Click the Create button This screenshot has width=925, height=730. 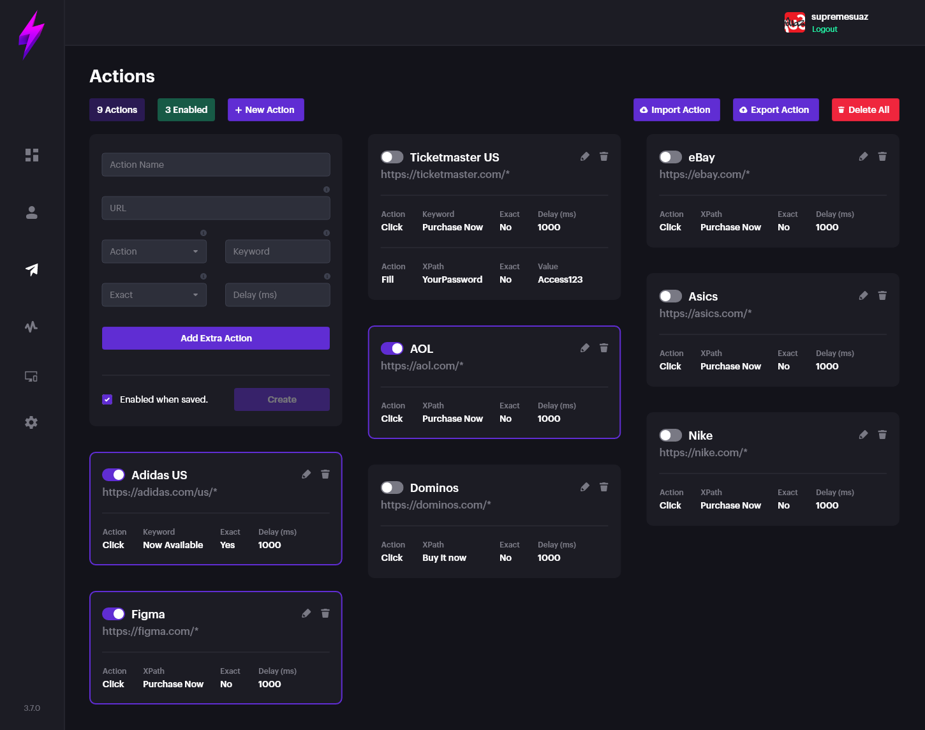[x=282, y=399]
